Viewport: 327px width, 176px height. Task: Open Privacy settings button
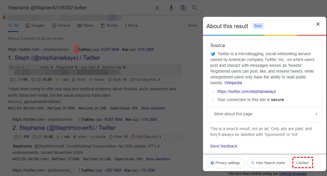coord(225,163)
